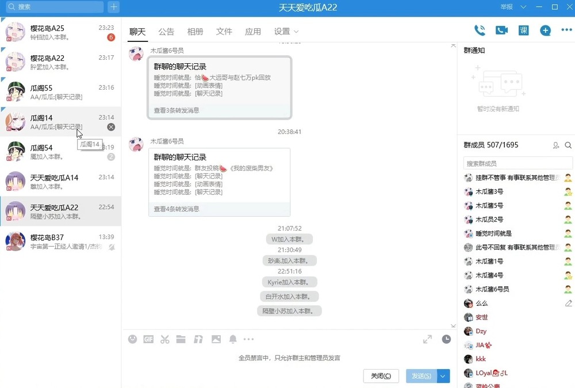Click the 搜索群成员 field

tap(518, 164)
